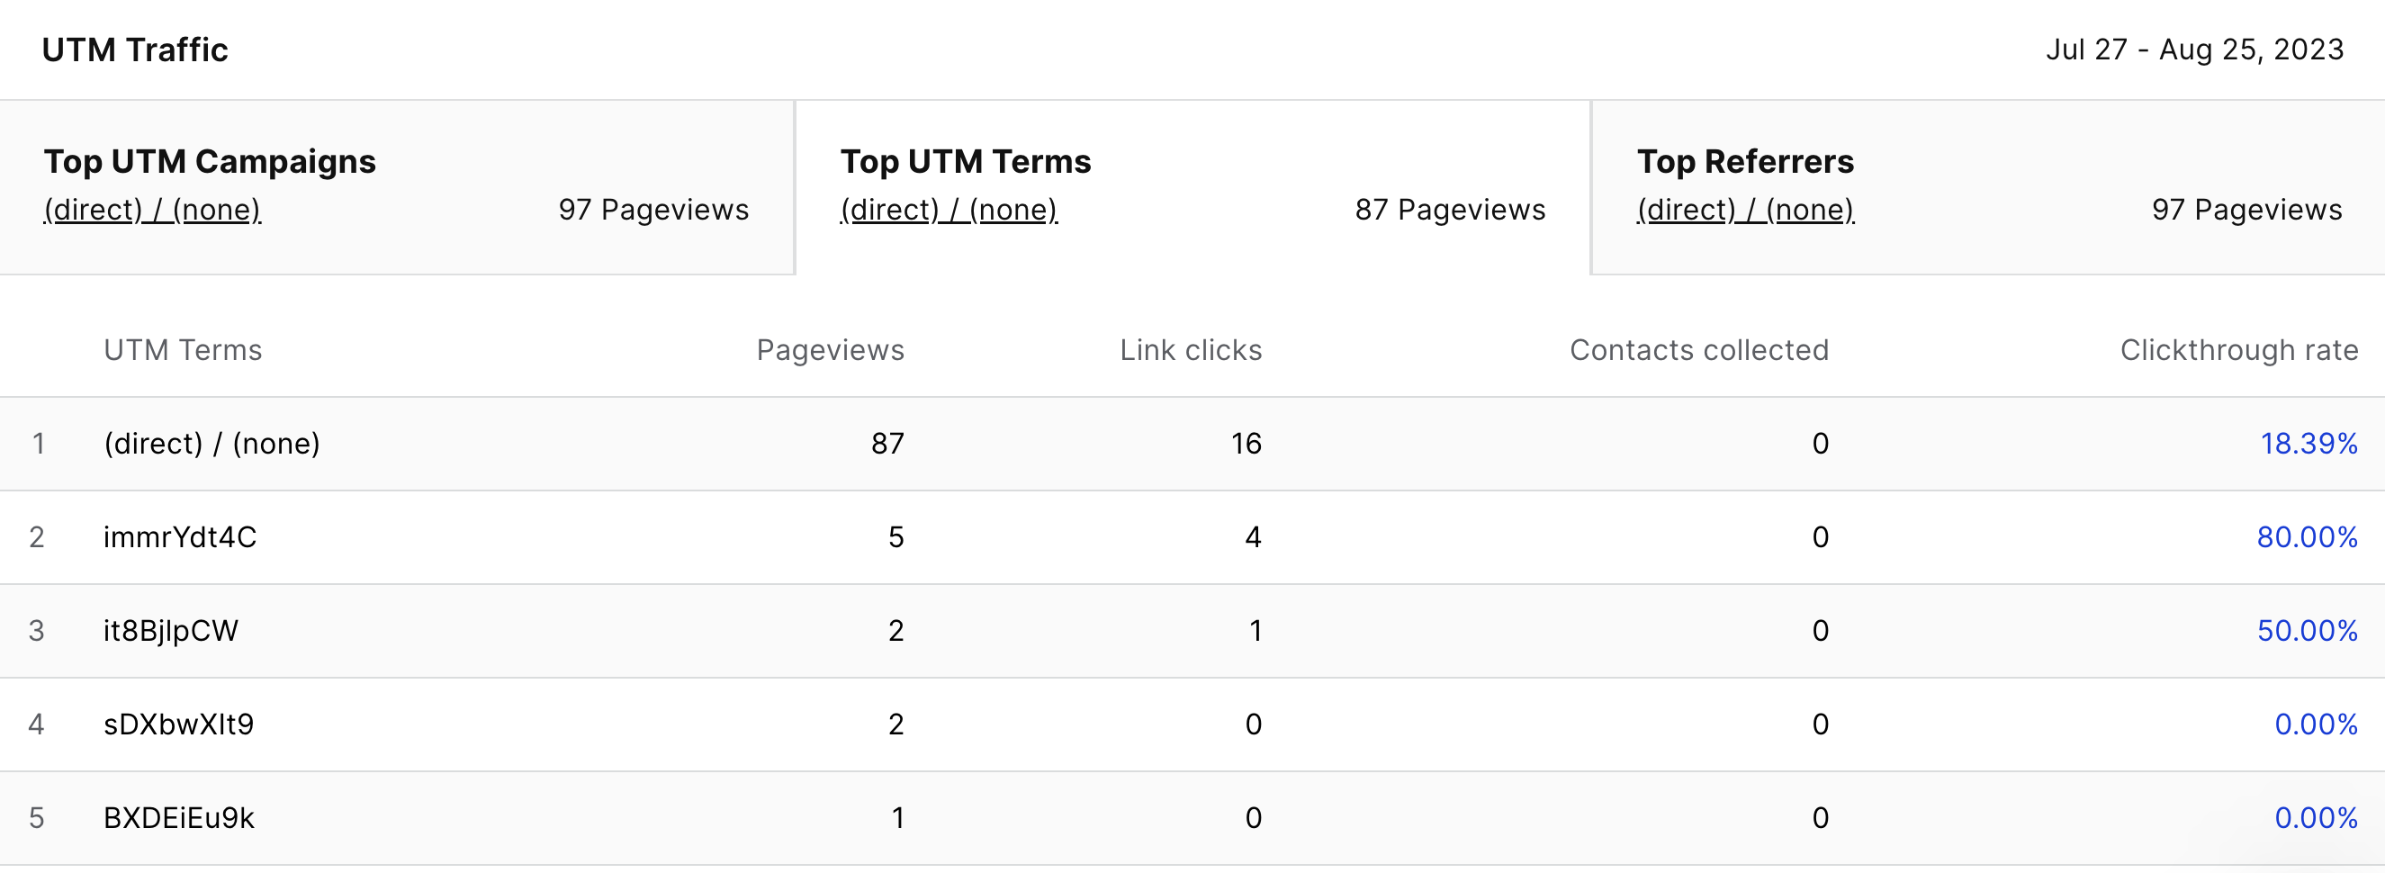Open the 18.39% clickthrough rate link

click(2308, 444)
